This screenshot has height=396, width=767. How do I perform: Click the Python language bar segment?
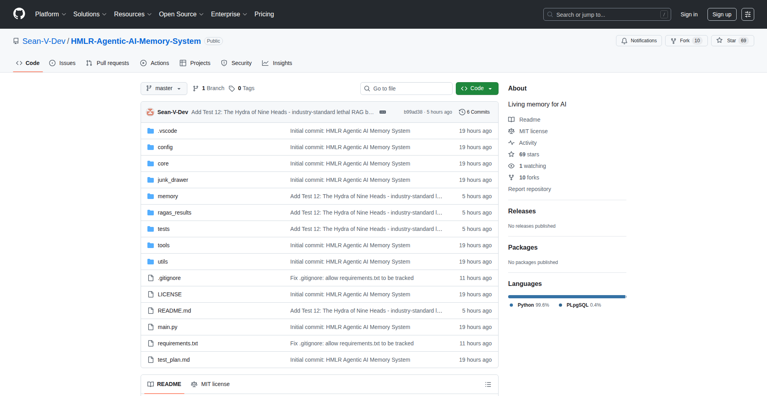566,297
